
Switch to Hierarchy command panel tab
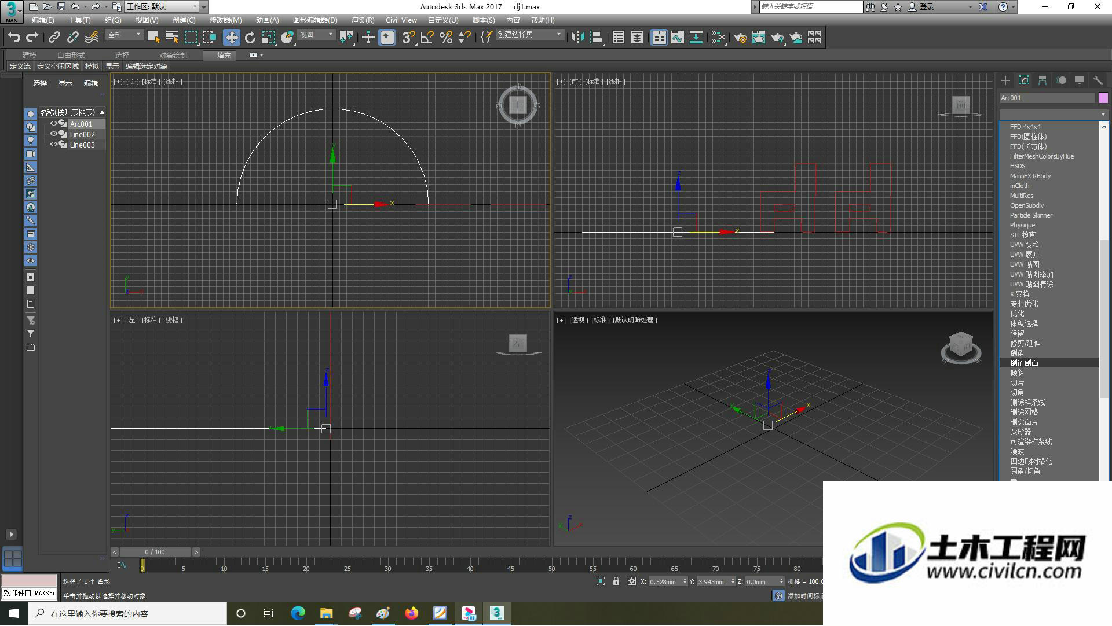coord(1042,80)
